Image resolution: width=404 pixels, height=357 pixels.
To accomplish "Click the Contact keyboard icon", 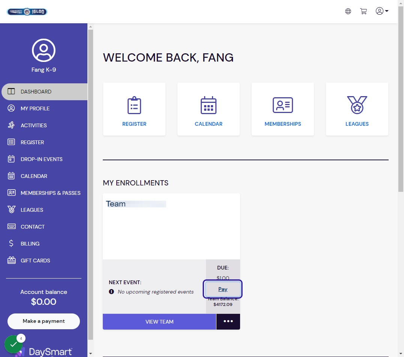I will point(11,226).
